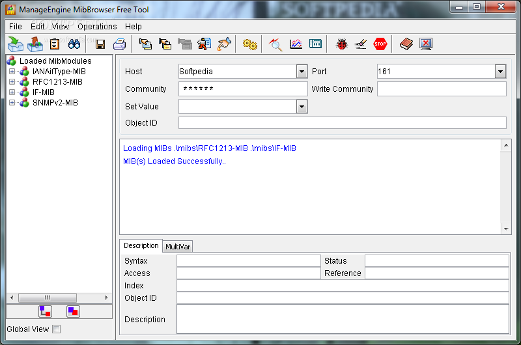Open the Operations menu
Screen dimensions: 521x345
(x=97, y=27)
